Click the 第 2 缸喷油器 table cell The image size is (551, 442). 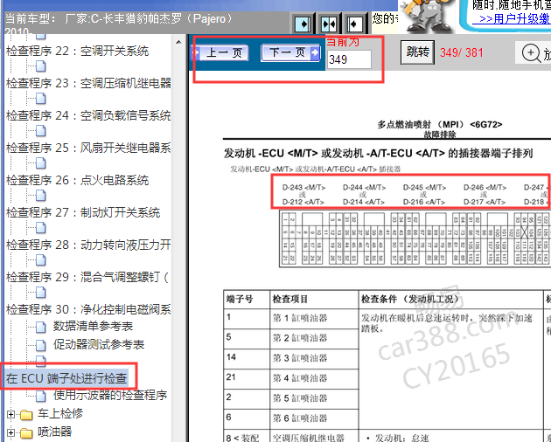(x=314, y=338)
